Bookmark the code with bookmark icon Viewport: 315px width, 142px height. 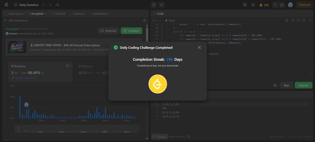(293, 20)
